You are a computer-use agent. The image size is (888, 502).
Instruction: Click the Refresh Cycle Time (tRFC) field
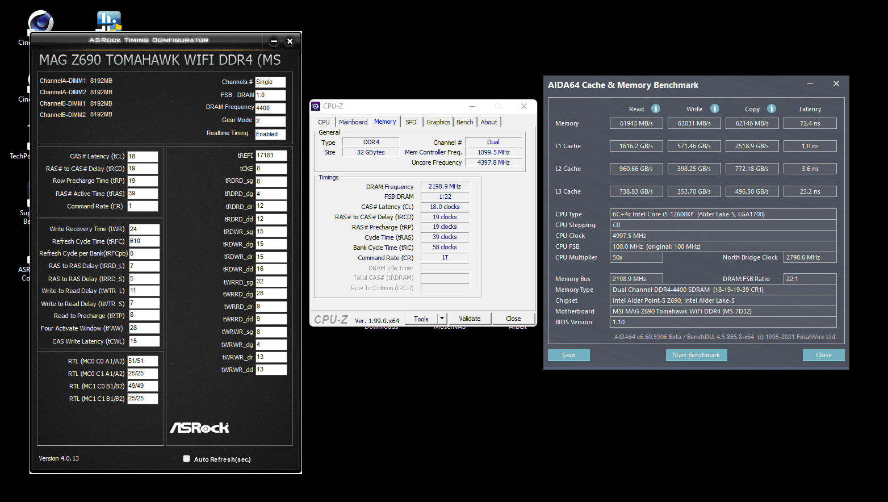click(x=144, y=241)
